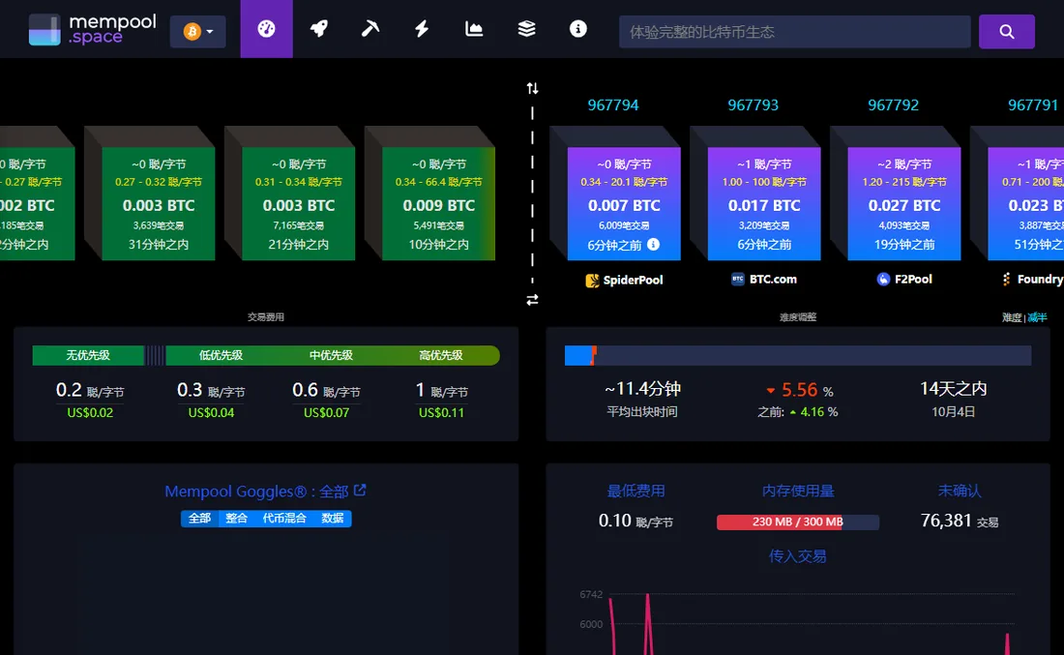Click the SpiderPool logo icon
The height and width of the screenshot is (655, 1064).
coord(592,281)
